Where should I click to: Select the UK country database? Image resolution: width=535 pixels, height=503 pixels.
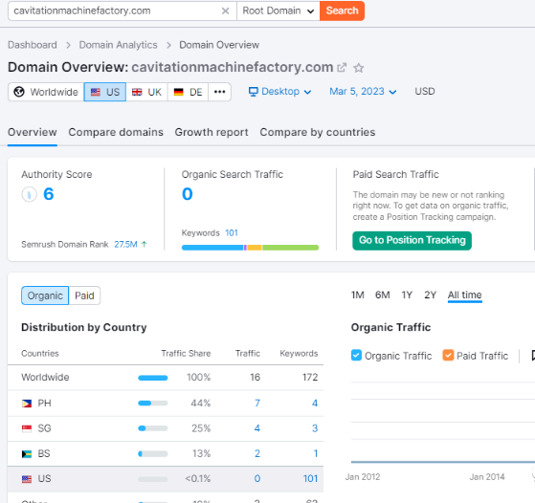tap(146, 92)
